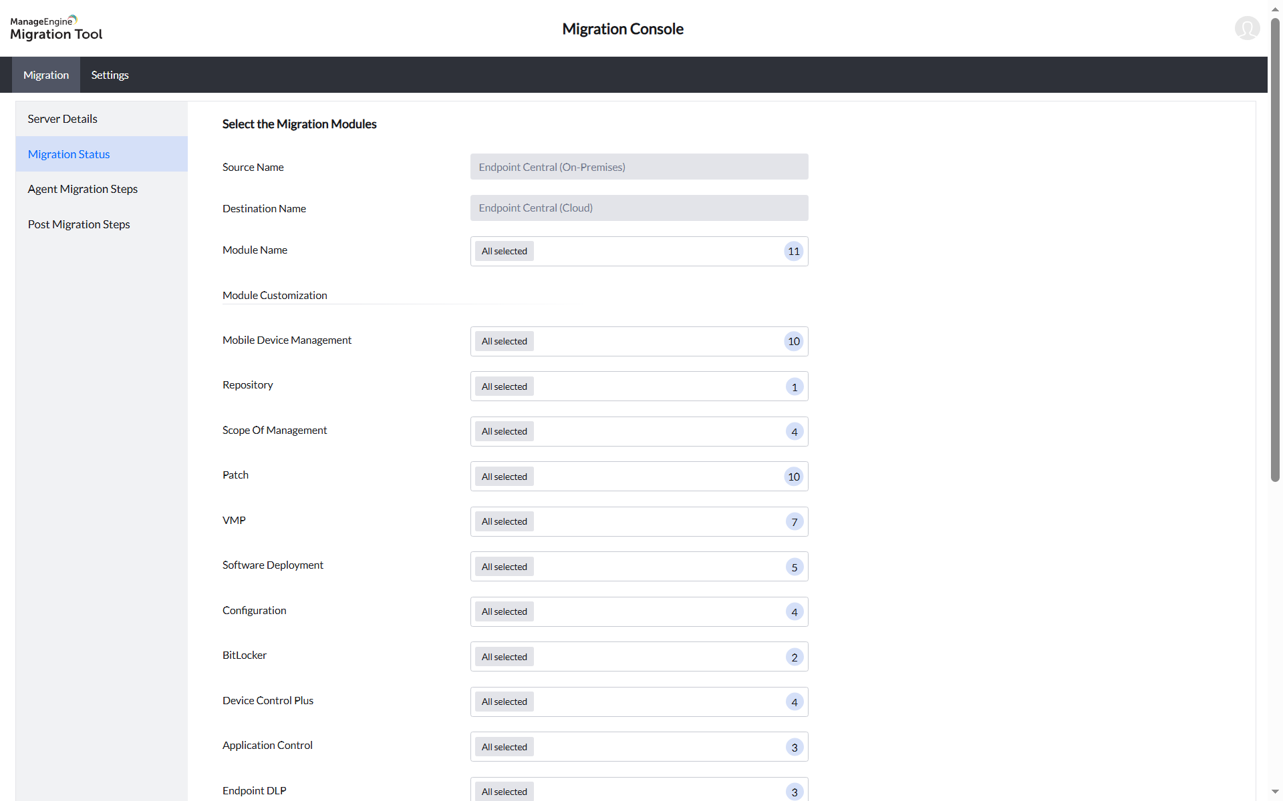The height and width of the screenshot is (801, 1283).
Task: Select Migration Status in sidebar
Action: tap(102, 154)
